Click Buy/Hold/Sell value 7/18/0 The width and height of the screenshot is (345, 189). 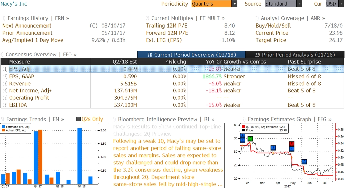[x=334, y=26]
